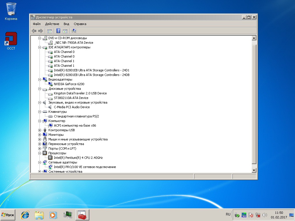The height and width of the screenshot is (221, 295).
Task: Click the vertical scrollbar thumb
Action: pyautogui.click(x=254, y=104)
